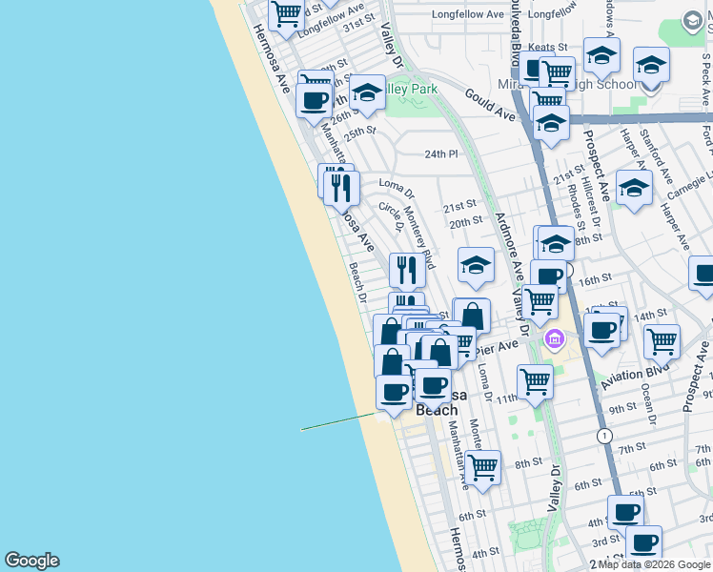Open the grocery cart marker beside 8th St
The height and width of the screenshot is (572, 713).
(483, 469)
